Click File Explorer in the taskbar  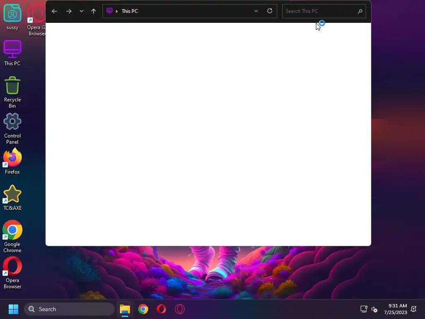[x=125, y=309]
